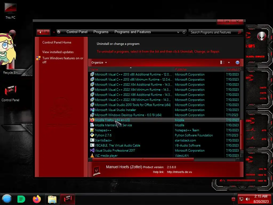Launch Firefox from the taskbar
The image size is (273, 205).
(37, 199)
